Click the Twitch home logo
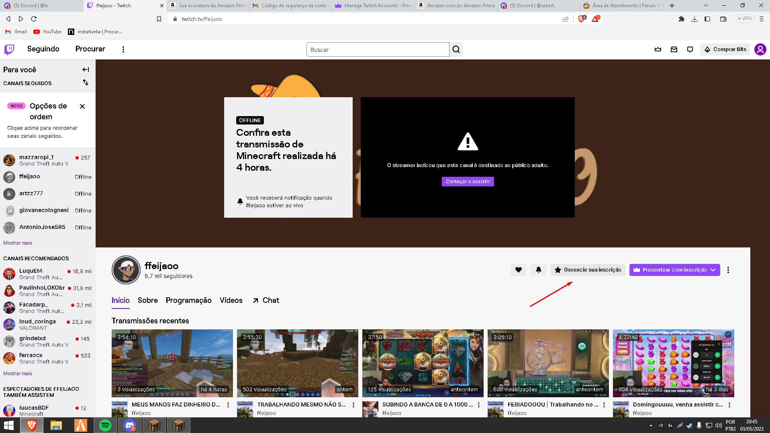 tap(9, 49)
